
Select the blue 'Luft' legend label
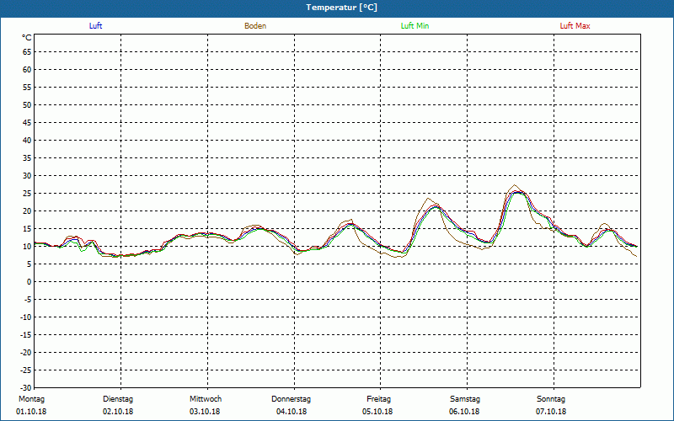tap(95, 26)
